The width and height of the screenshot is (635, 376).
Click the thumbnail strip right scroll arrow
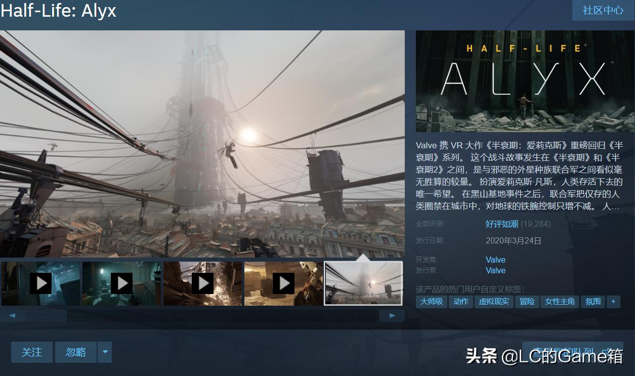(392, 316)
